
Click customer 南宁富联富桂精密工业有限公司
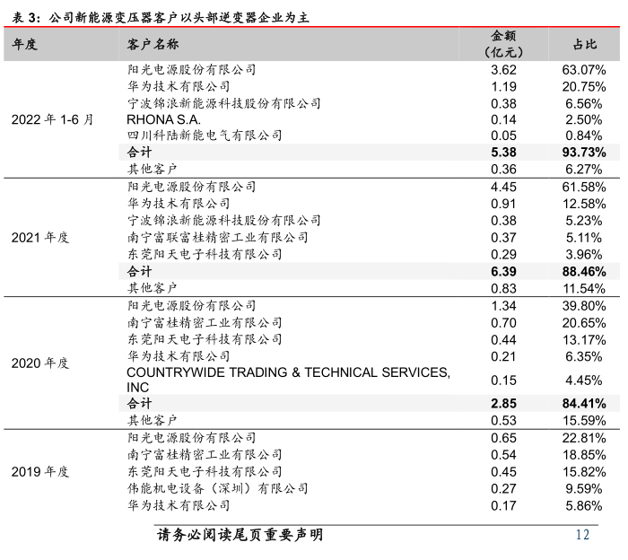(217, 237)
